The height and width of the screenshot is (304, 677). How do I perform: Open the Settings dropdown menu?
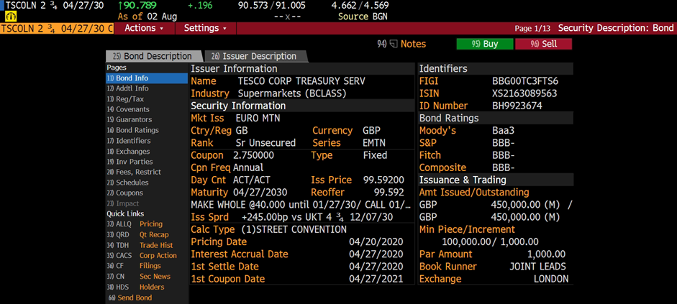[x=206, y=28]
